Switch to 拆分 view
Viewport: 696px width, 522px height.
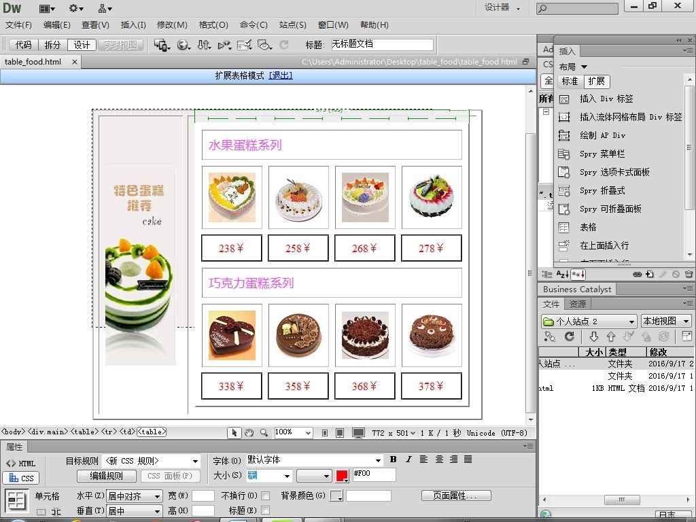tap(52, 45)
